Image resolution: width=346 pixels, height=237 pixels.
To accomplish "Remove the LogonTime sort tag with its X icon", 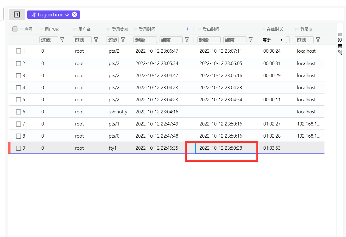I will [75, 15].
